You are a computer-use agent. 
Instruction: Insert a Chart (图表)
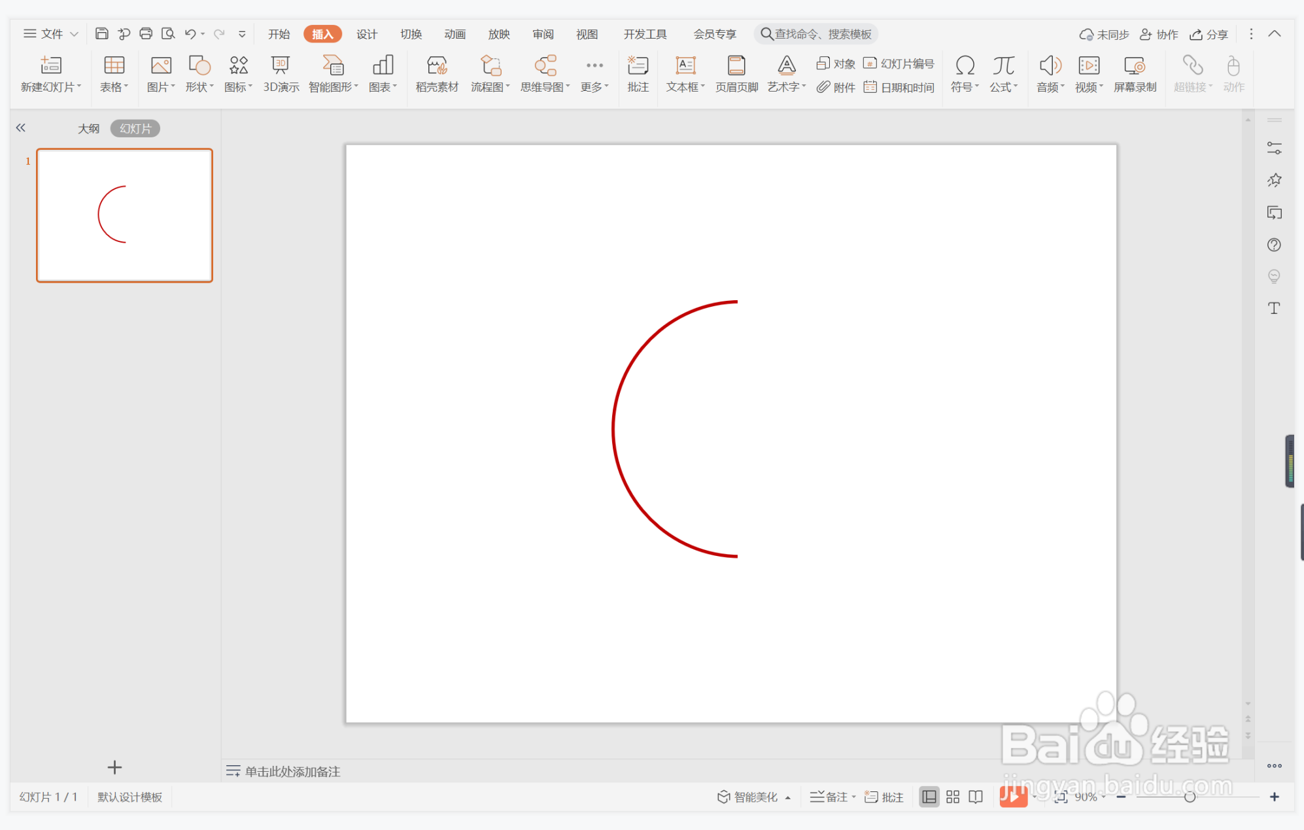pos(383,74)
